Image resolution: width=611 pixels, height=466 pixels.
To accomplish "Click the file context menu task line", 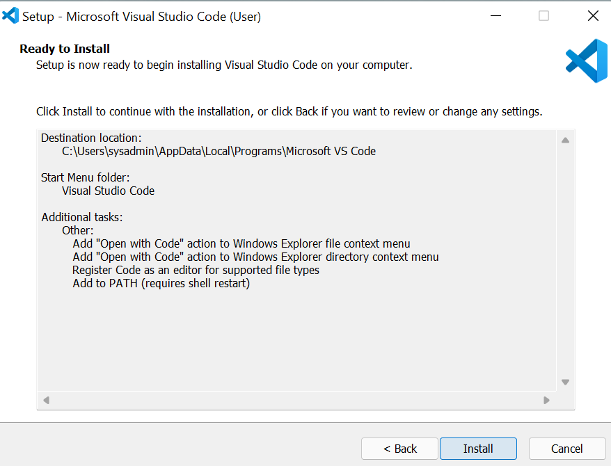I will [x=241, y=243].
